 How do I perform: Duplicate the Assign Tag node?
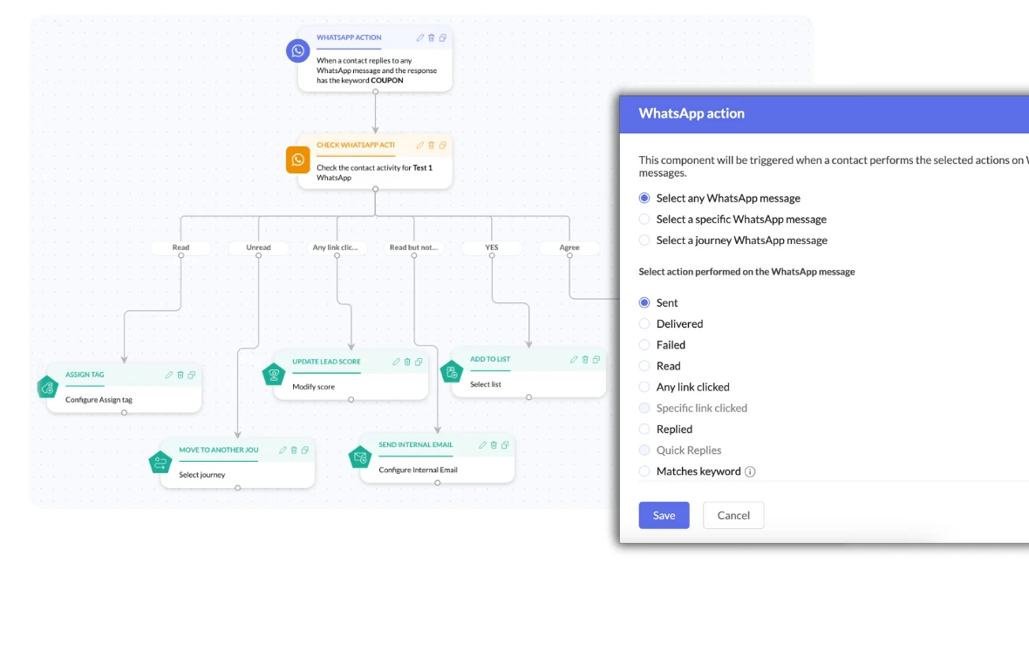192,375
